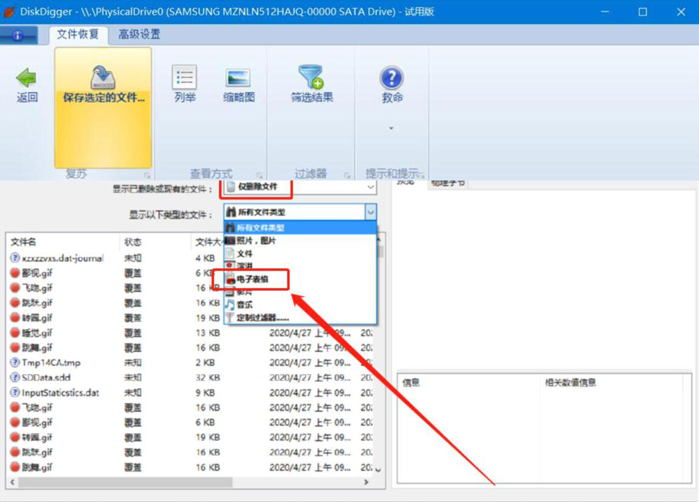This screenshot has height=502, width=699.
Task: Collapse the 所有文件类型 combo box arrow
Action: click(370, 212)
